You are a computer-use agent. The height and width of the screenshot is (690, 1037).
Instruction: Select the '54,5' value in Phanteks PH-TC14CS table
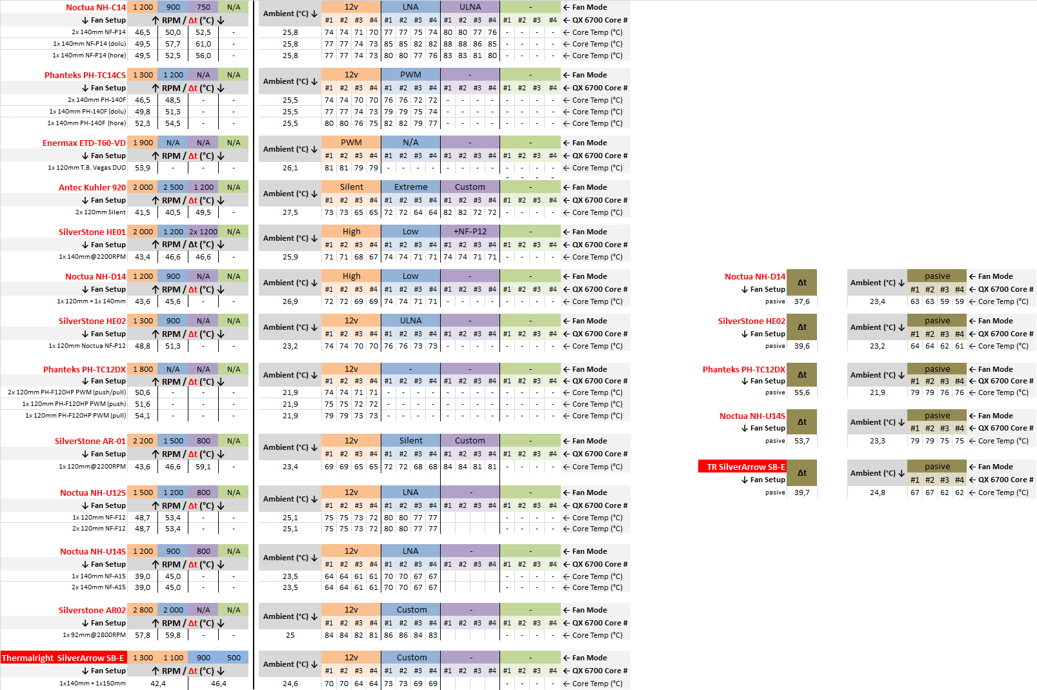coord(173,123)
